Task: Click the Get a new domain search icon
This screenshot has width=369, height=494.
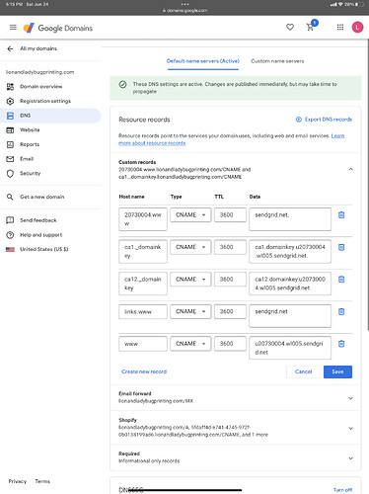Action: point(10,197)
